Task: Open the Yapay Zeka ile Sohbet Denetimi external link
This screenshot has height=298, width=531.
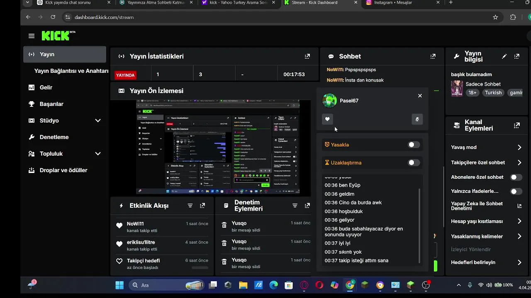Action: coord(519,206)
